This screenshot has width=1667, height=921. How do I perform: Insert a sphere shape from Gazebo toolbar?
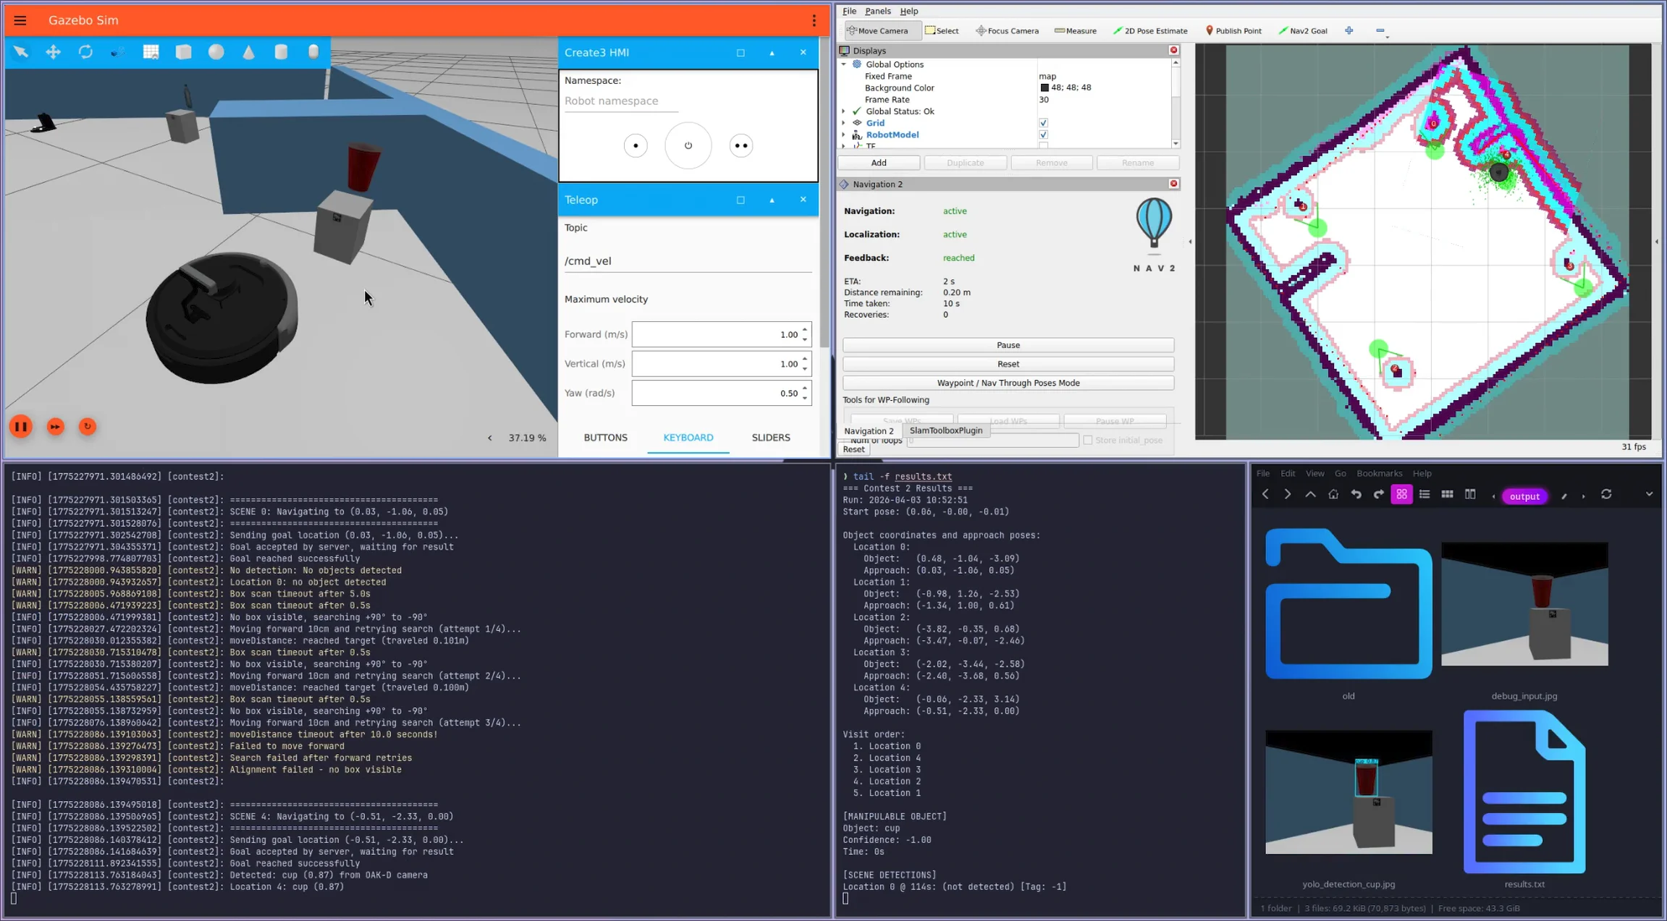click(x=216, y=52)
